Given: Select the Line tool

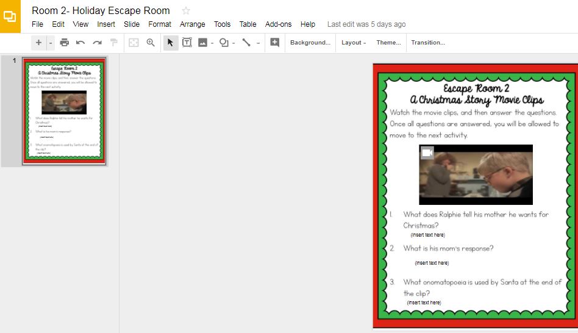Looking at the screenshot, I should 246,43.
